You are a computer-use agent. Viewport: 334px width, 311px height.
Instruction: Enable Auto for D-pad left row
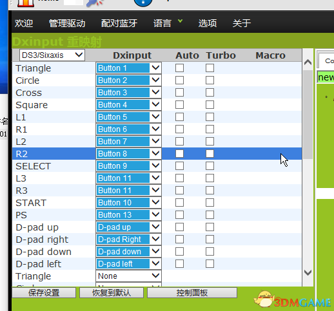coord(179,264)
